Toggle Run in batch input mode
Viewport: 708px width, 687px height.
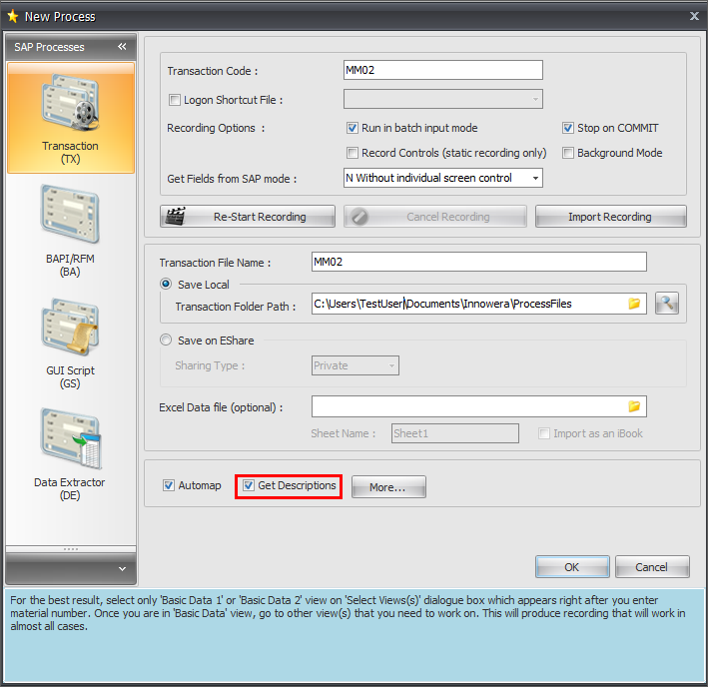[353, 128]
